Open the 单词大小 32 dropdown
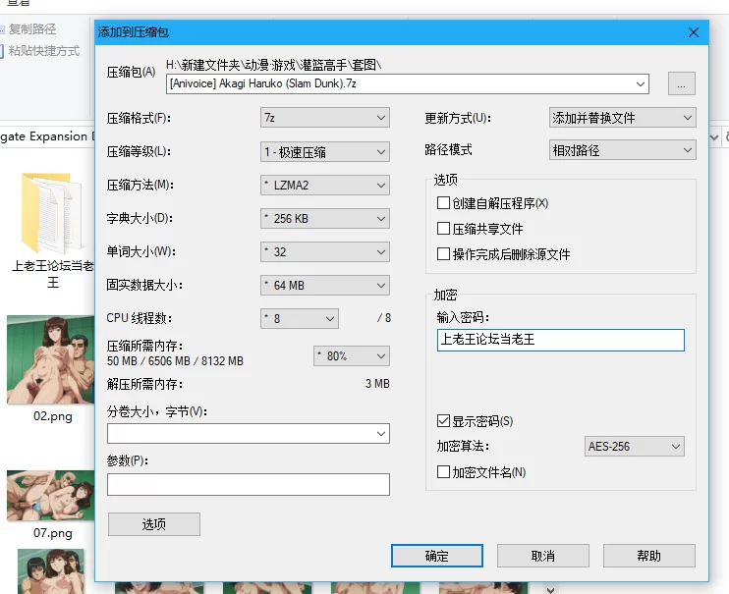 tap(325, 252)
